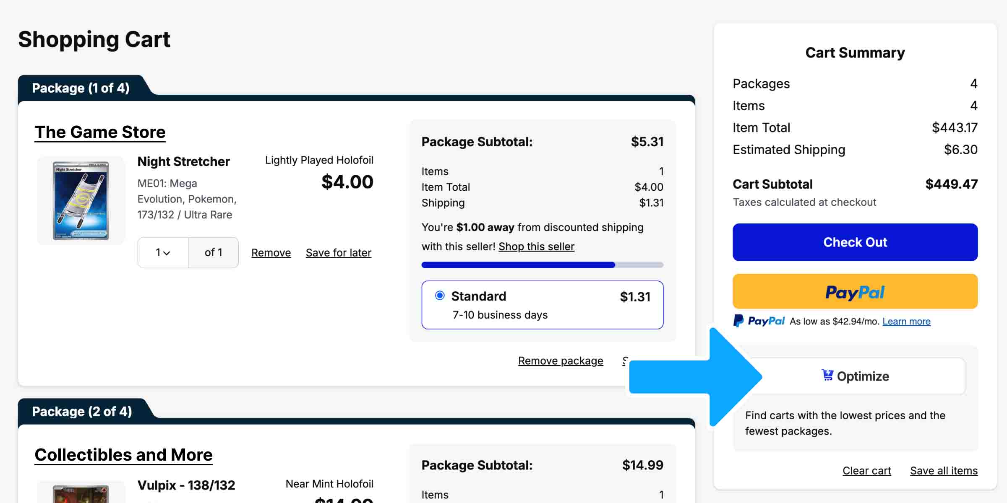1007x503 pixels.
Task: Click the discounted shipping progress bar
Action: tap(542, 265)
